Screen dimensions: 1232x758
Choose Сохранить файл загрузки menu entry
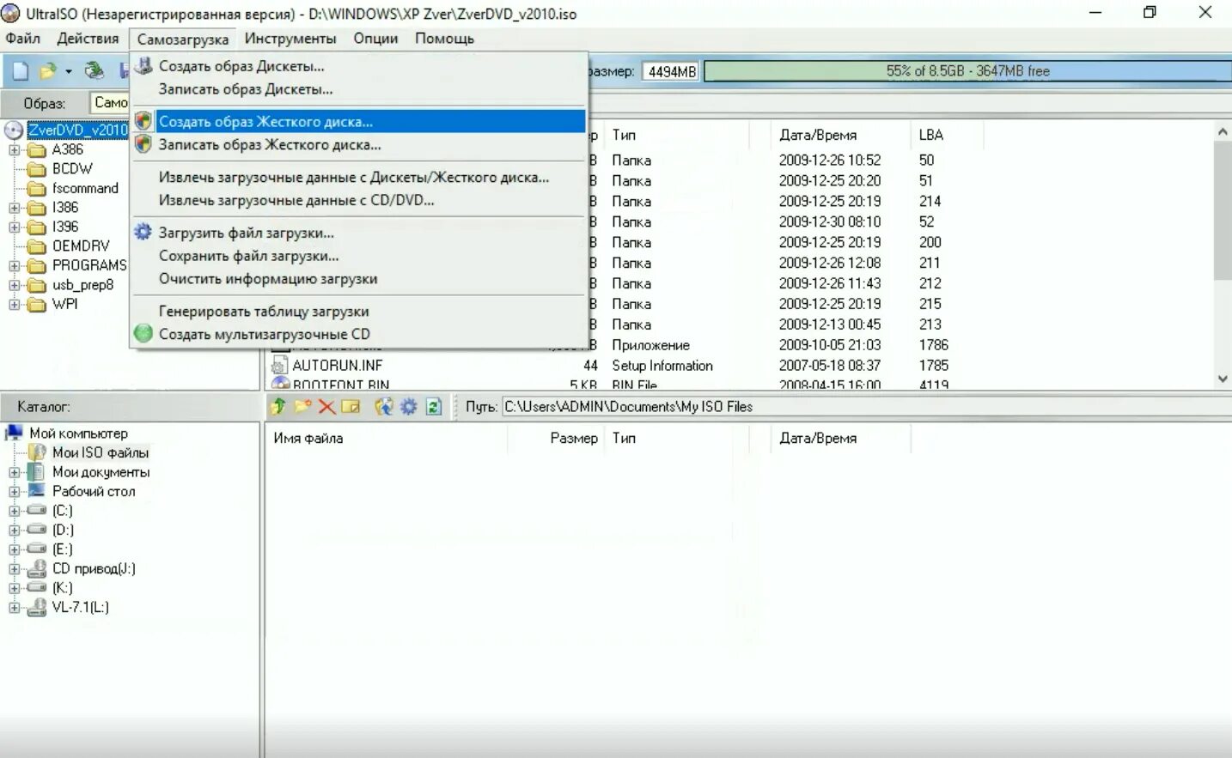(x=359, y=256)
